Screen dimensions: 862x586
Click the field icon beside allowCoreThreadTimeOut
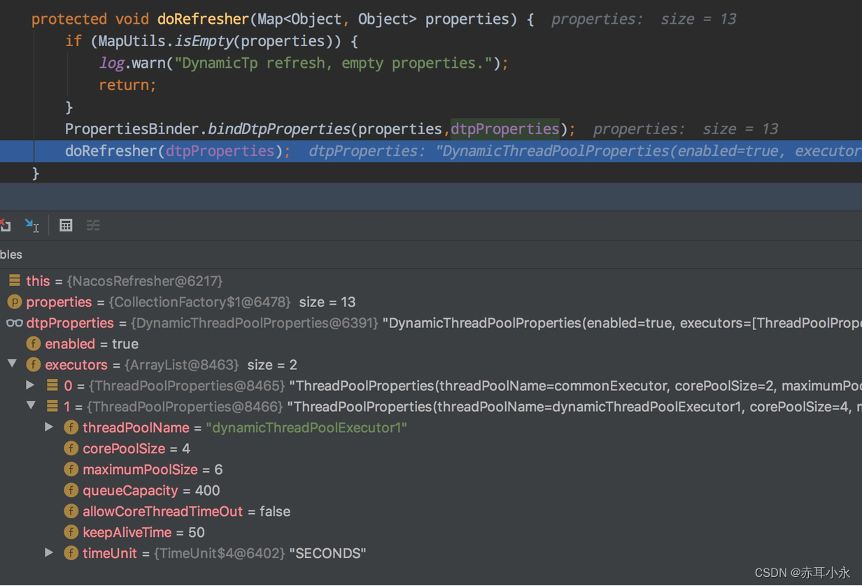pyautogui.click(x=71, y=511)
